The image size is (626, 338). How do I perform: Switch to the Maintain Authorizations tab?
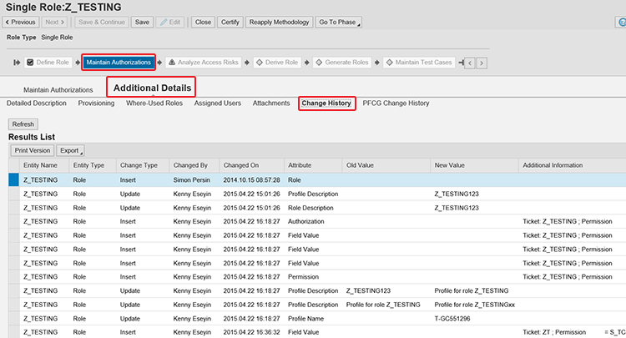(58, 89)
